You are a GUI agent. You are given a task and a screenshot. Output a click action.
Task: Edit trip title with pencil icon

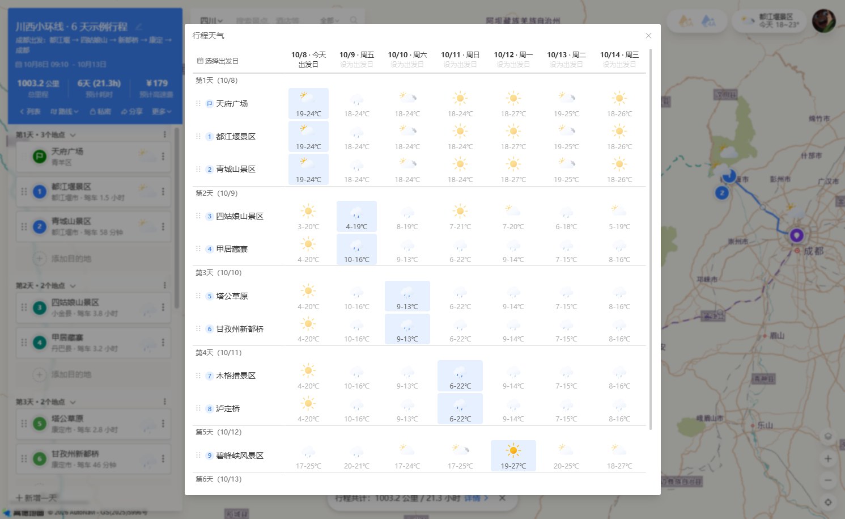pyautogui.click(x=139, y=27)
